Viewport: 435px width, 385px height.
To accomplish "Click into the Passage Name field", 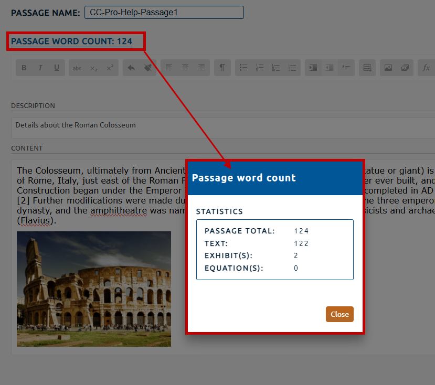I will 164,12.
